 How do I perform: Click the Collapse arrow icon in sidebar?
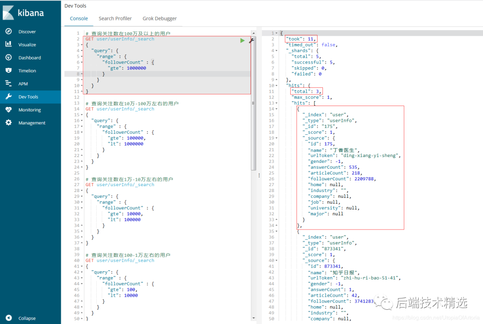[x=8, y=318]
